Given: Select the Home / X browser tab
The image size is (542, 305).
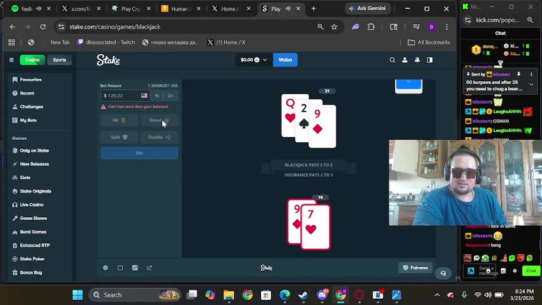Looking at the screenshot, I should click(x=230, y=8).
